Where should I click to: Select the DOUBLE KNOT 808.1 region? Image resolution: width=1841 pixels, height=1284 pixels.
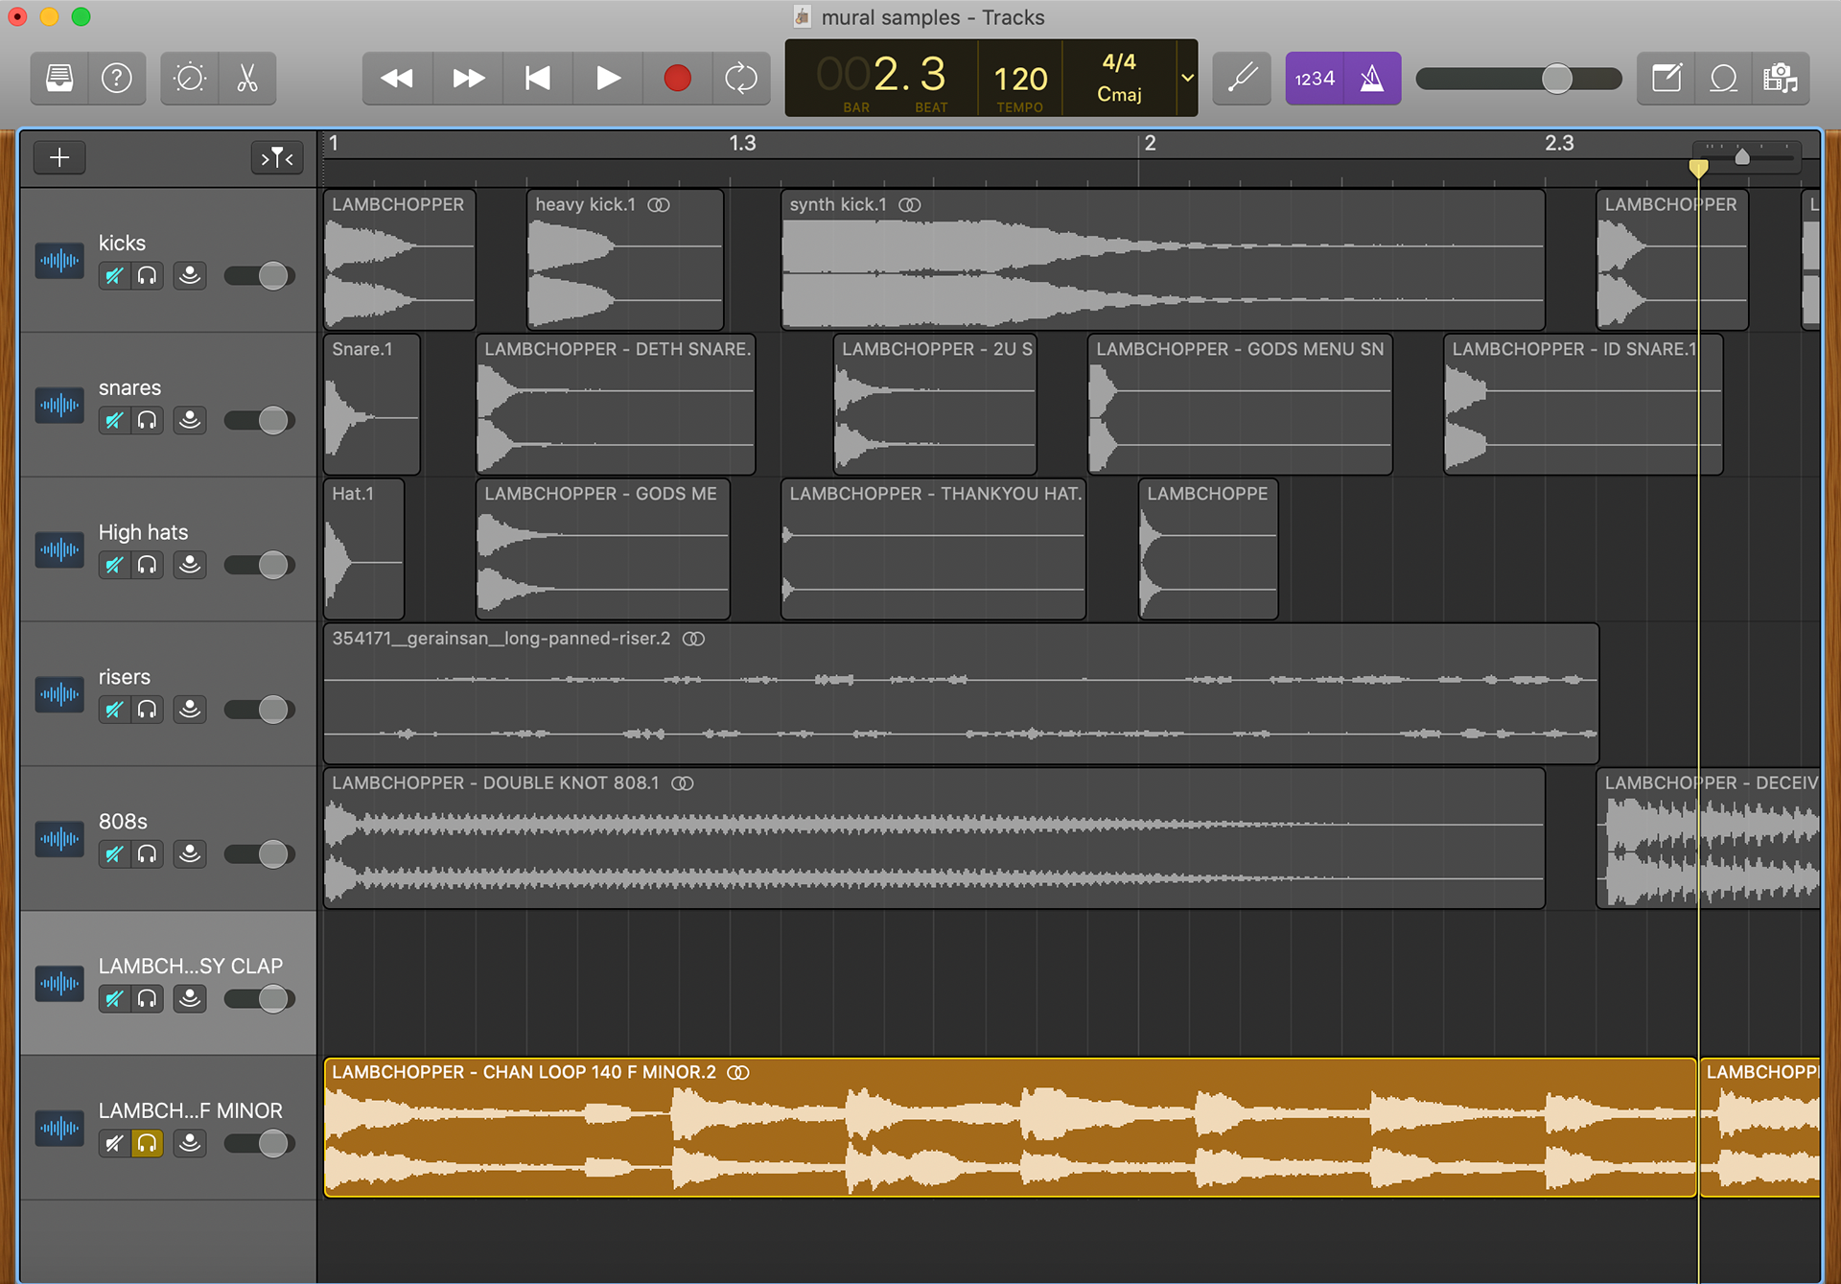point(934,839)
